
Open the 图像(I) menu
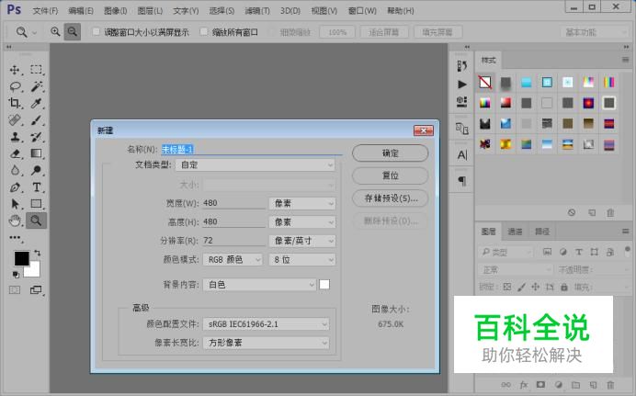[115, 11]
